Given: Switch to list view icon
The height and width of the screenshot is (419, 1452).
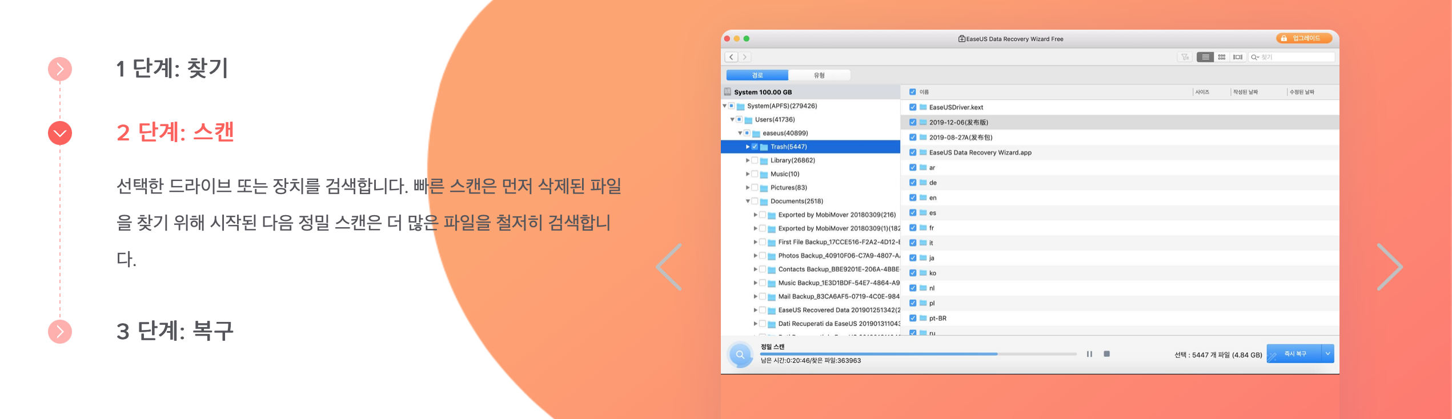Looking at the screenshot, I should click(1205, 57).
